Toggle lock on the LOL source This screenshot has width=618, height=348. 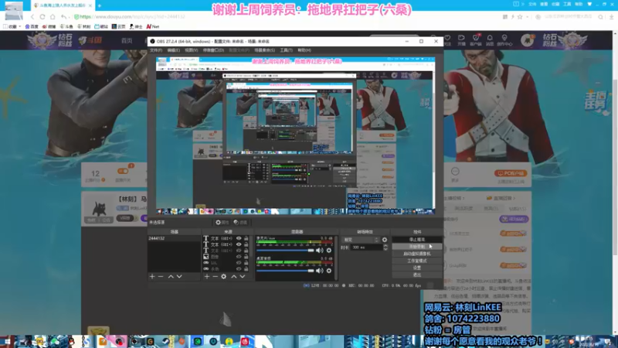coord(246,263)
